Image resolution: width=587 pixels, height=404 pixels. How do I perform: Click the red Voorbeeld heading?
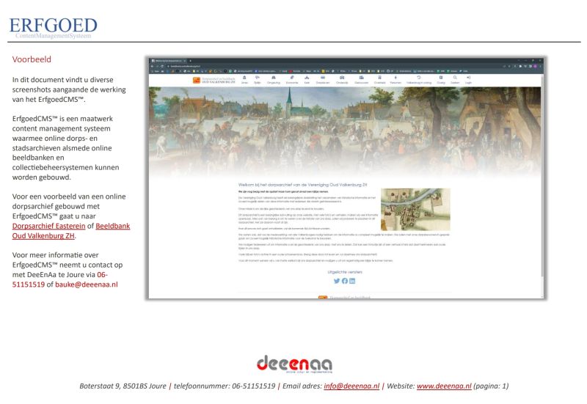[x=32, y=59]
